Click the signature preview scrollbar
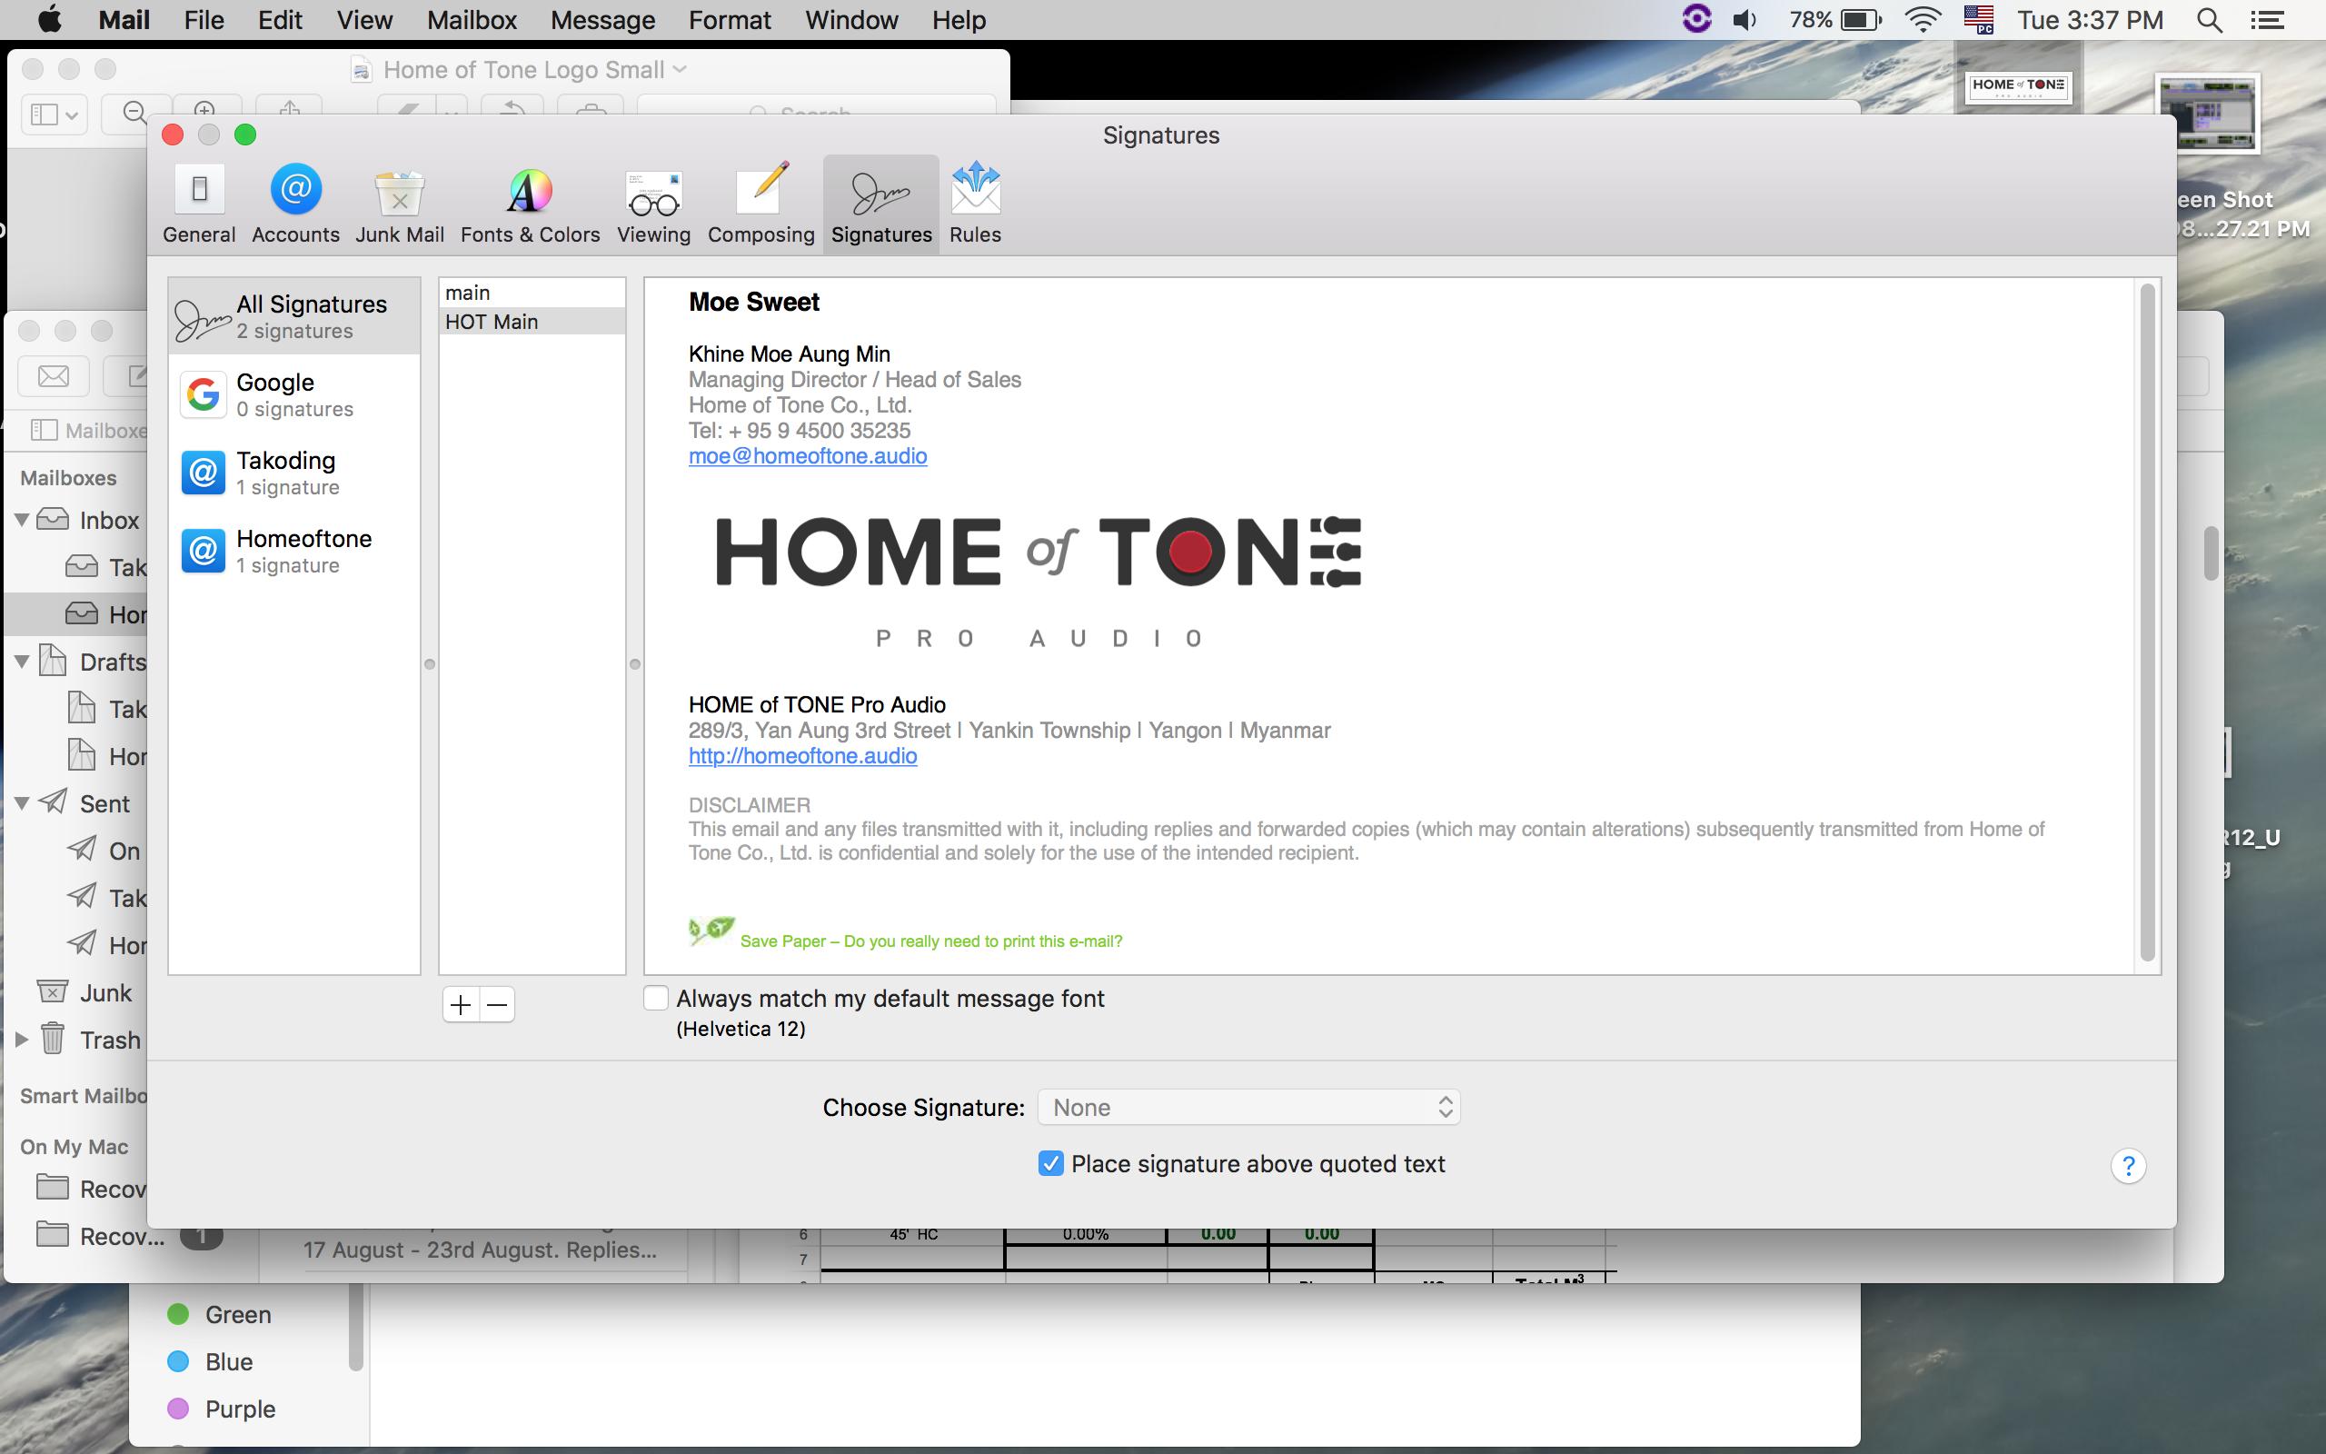 click(x=2148, y=622)
